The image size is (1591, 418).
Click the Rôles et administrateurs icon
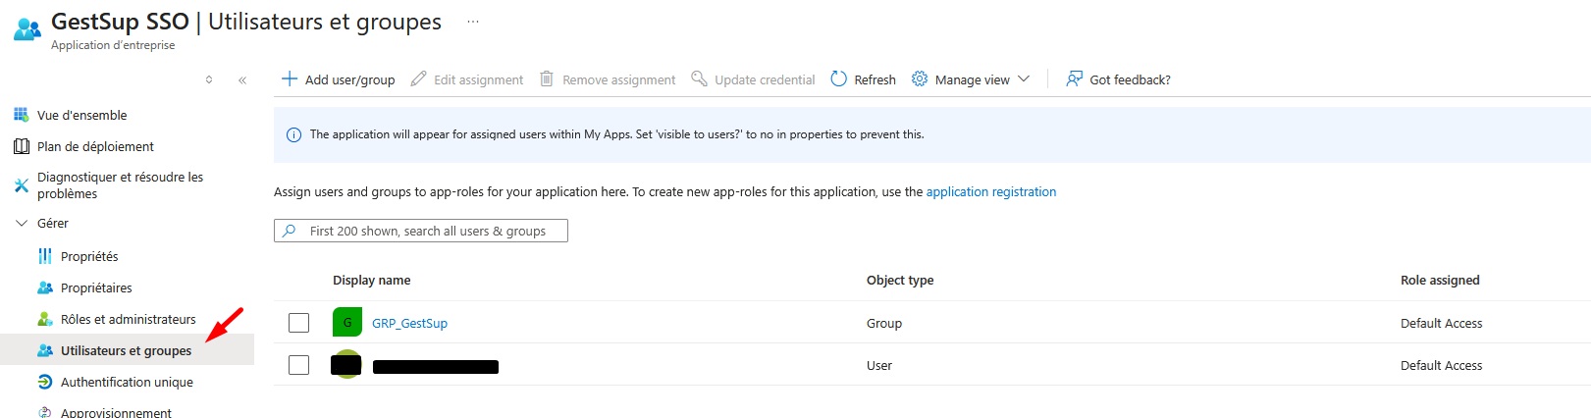tap(45, 319)
